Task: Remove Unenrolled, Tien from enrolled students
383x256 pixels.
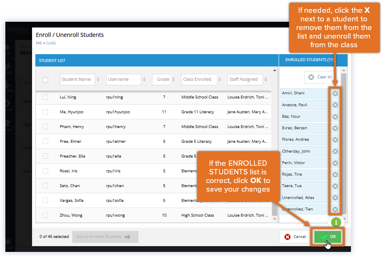Action: point(335,209)
